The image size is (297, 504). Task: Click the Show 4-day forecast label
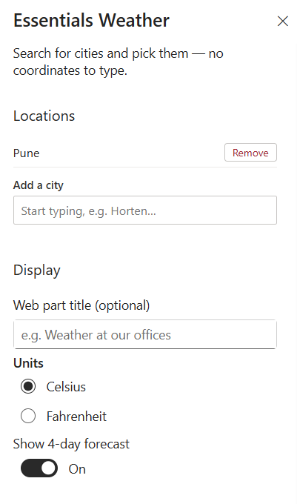[x=71, y=444]
